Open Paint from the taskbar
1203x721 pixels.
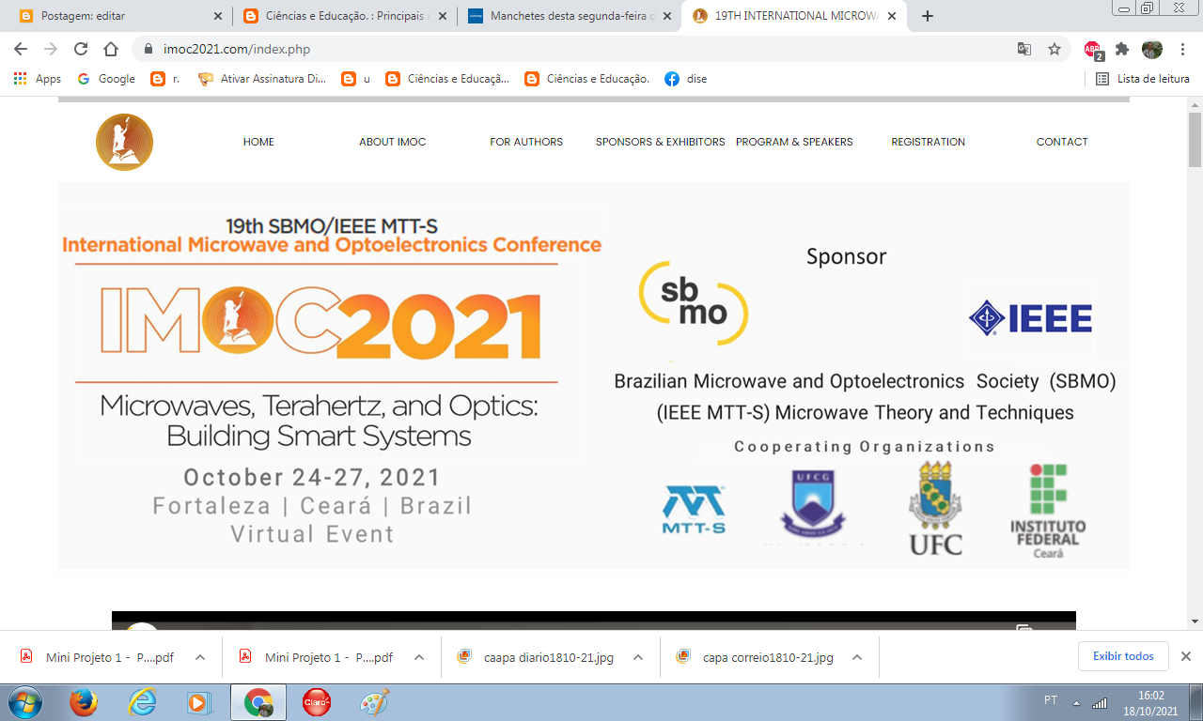click(375, 702)
